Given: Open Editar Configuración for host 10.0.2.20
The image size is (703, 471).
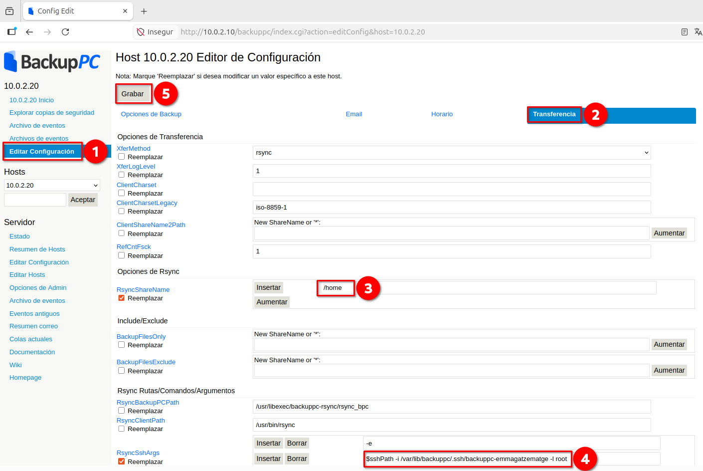Looking at the screenshot, I should (42, 152).
